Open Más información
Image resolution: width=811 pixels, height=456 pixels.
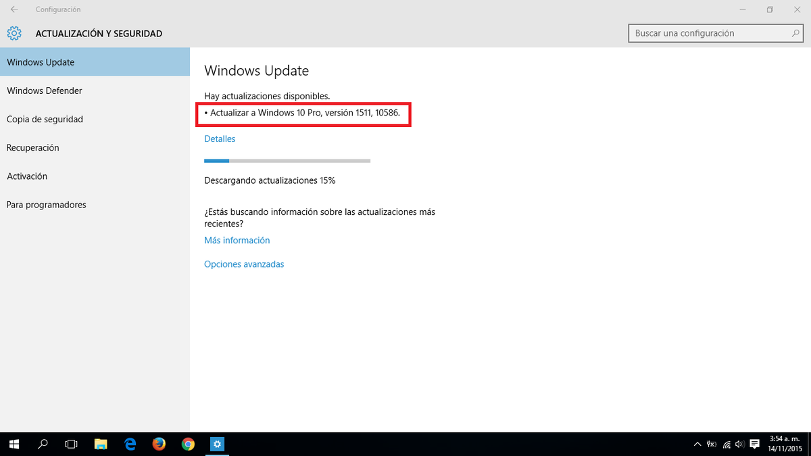click(x=237, y=240)
